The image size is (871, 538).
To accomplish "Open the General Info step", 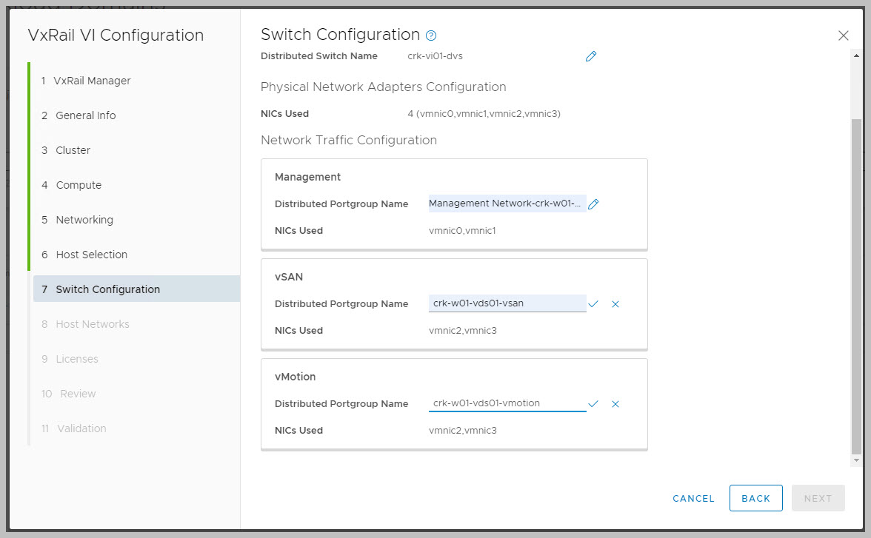I will 85,115.
